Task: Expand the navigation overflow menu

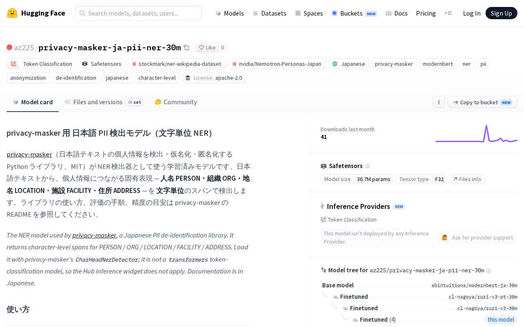Action: coord(448,13)
